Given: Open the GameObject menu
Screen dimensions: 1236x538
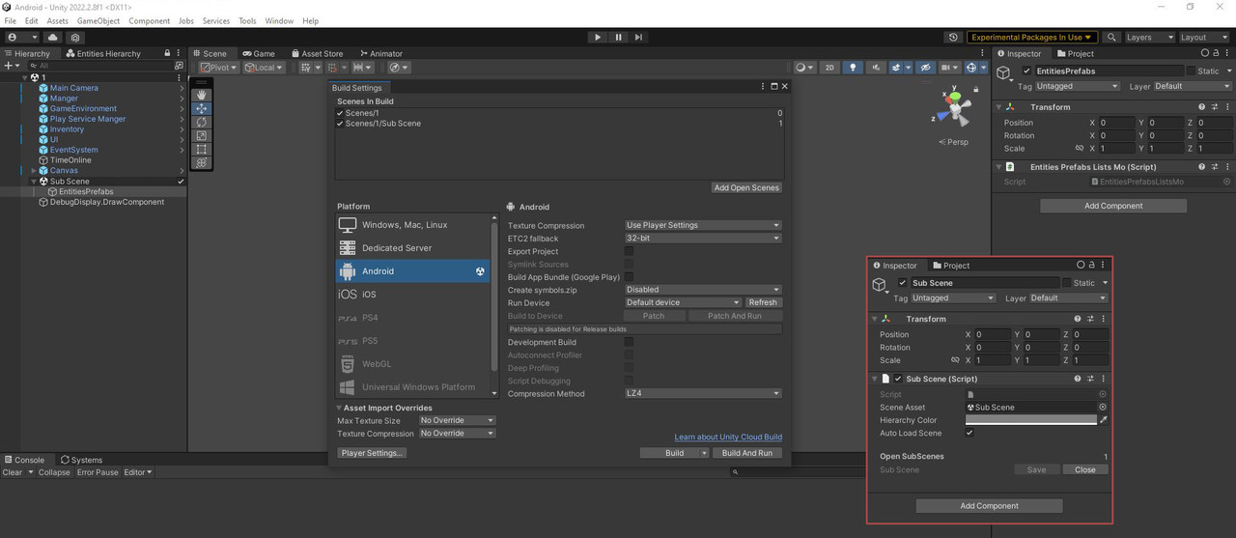Looking at the screenshot, I should point(97,20).
